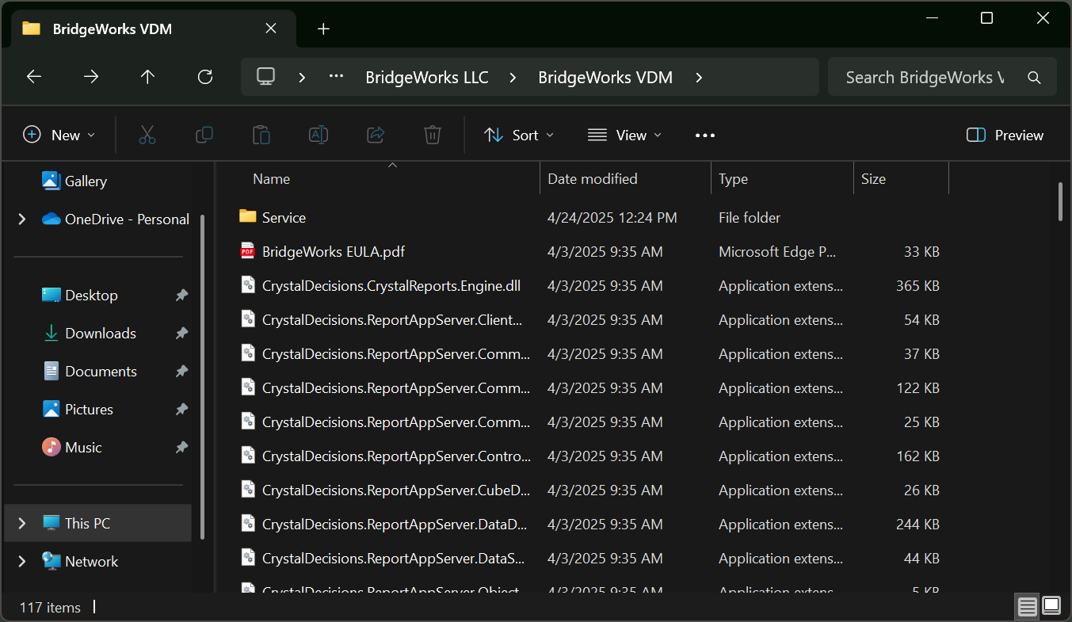Viewport: 1072px width, 622px height.
Task: Click the Pictures icon in sidebar
Action: tap(52, 409)
